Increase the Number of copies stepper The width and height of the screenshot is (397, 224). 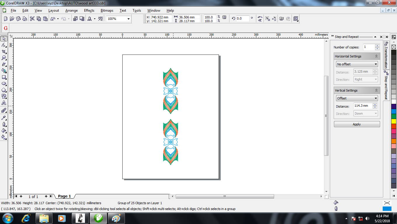(377, 45)
